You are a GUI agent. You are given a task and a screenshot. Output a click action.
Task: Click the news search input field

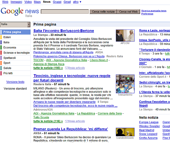pyautogui.click(x=65, y=12)
